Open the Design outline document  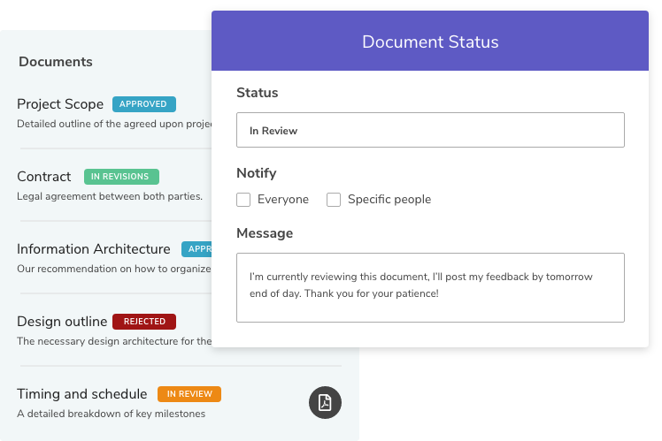[62, 322]
